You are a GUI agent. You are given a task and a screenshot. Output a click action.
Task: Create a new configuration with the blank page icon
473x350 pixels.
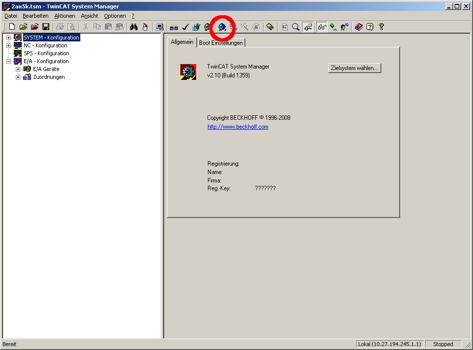tap(12, 27)
